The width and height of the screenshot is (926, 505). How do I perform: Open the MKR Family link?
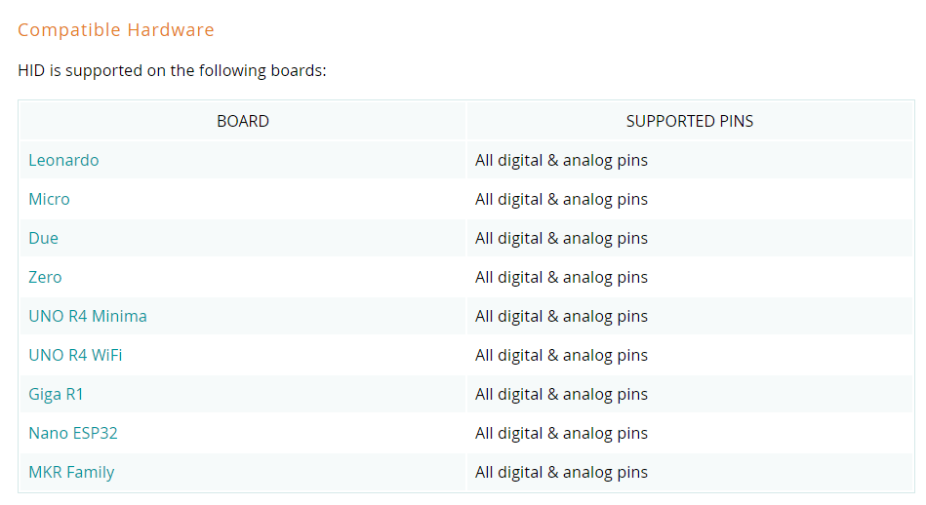point(71,472)
